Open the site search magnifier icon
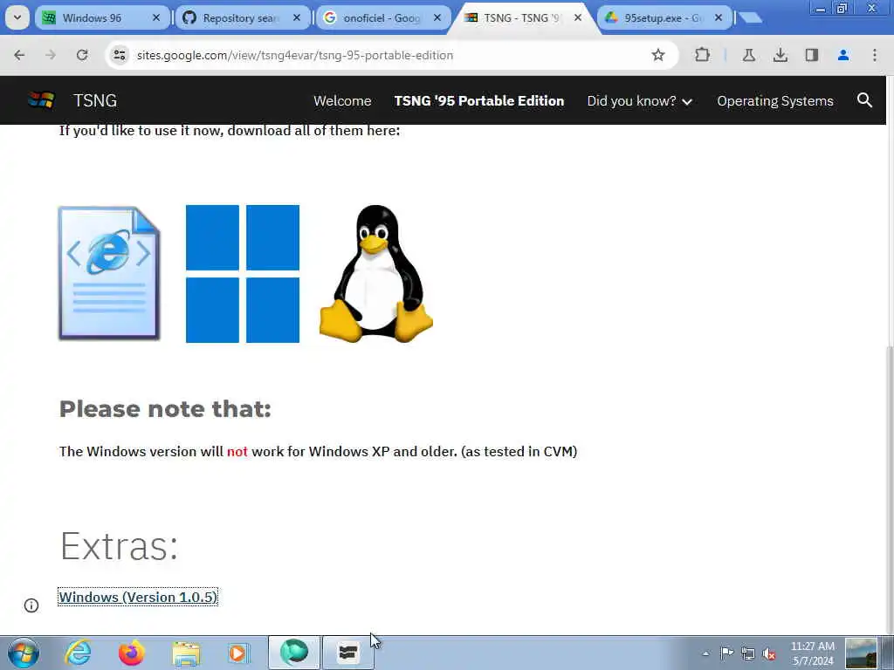This screenshot has width=894, height=670. pos(864,100)
